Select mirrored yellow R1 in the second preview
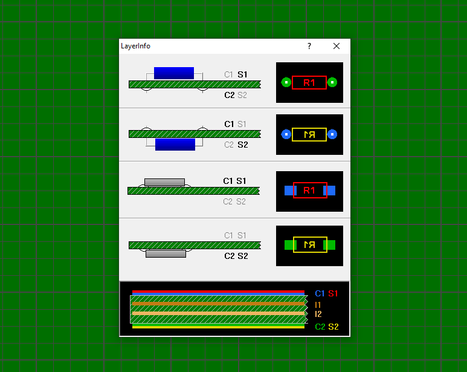 (309, 134)
